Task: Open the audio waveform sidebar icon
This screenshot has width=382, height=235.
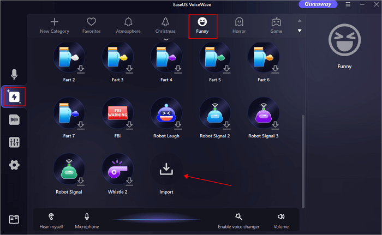Action: 15,120
